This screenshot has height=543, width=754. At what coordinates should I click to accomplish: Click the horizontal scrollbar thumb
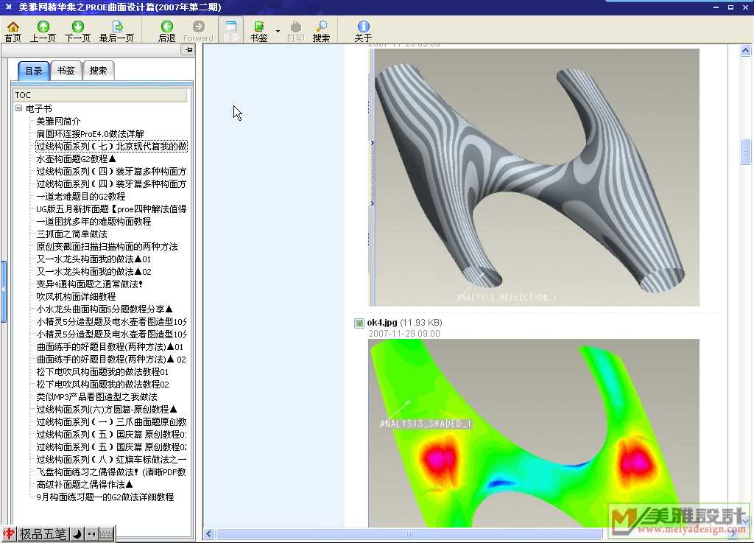click(409, 533)
